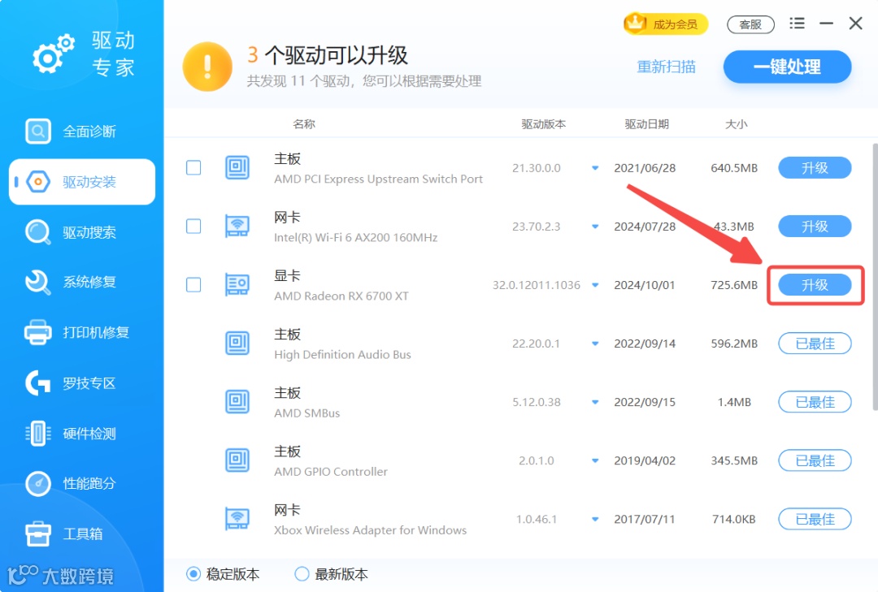878x592 pixels.
Task: Expand version dropdown for 22.20.0.1
Action: point(595,344)
